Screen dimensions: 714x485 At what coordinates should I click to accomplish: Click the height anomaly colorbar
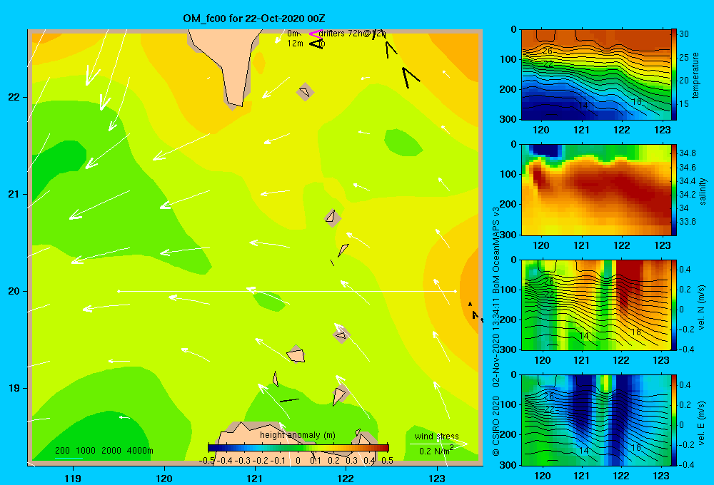298,448
